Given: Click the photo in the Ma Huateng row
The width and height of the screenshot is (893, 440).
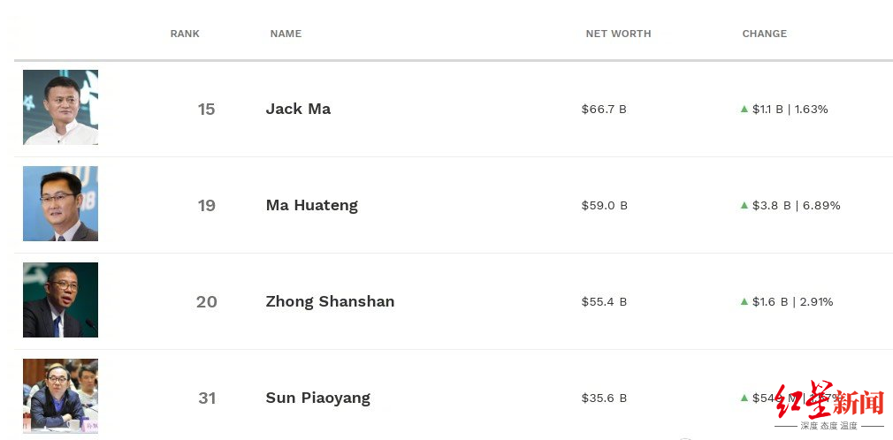Looking at the screenshot, I should [x=60, y=203].
